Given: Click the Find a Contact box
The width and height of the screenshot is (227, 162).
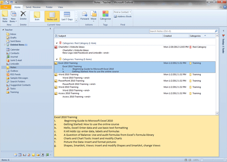Looking at the screenshot, I should tap(122, 12).
